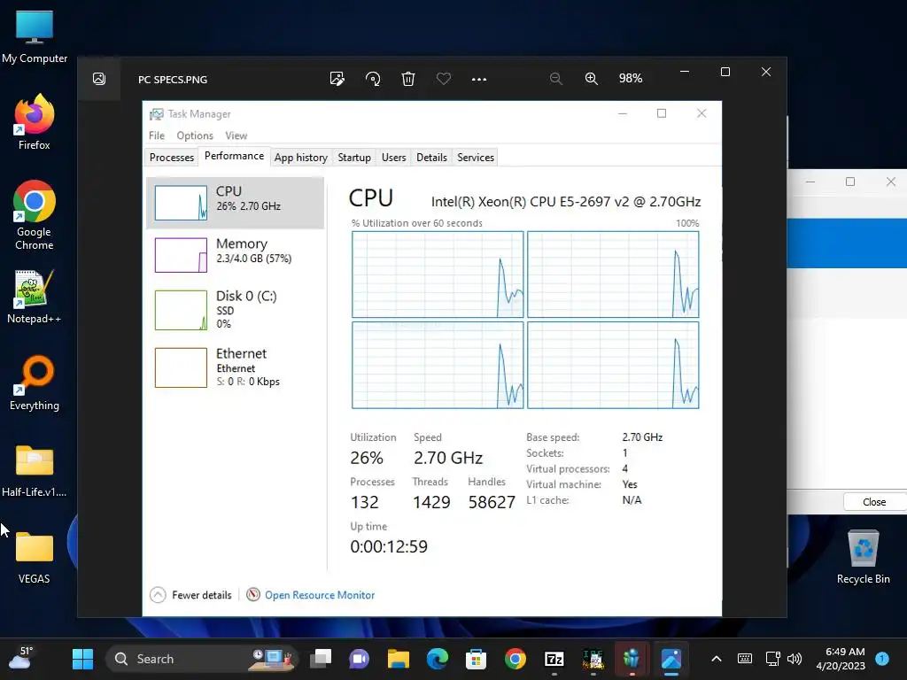
Task: Open the volume tray icon
Action: coord(795,659)
